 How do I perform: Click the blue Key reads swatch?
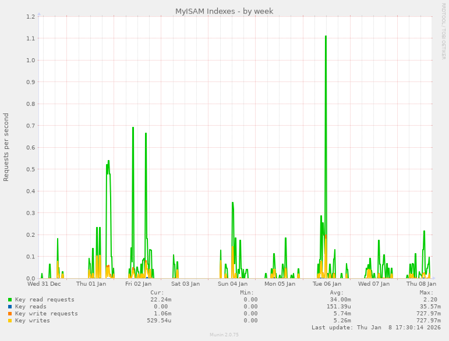[10, 307]
